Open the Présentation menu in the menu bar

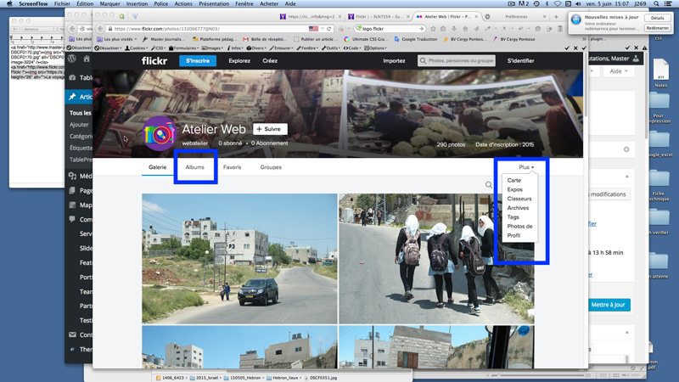[x=213, y=4]
